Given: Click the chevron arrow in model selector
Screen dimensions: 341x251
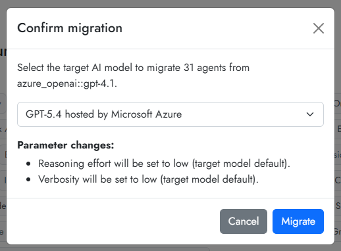Looking at the screenshot, I should point(310,114).
